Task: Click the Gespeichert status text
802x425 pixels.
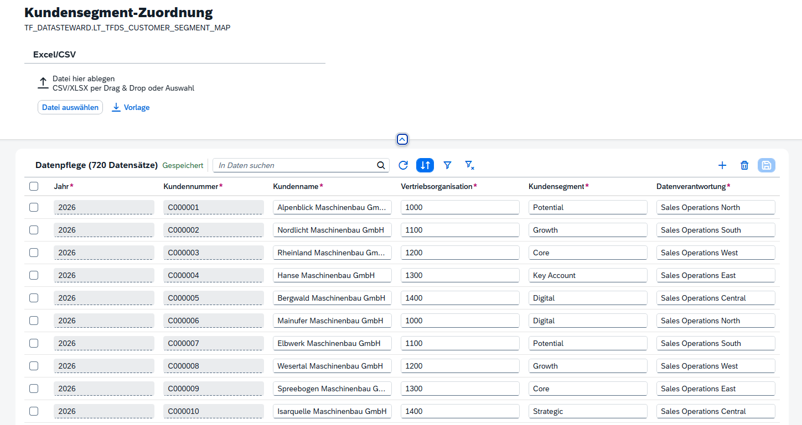Action: (x=183, y=165)
